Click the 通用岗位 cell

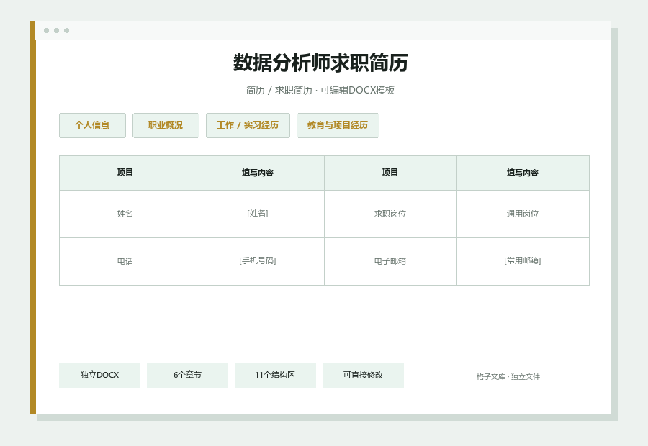(523, 214)
